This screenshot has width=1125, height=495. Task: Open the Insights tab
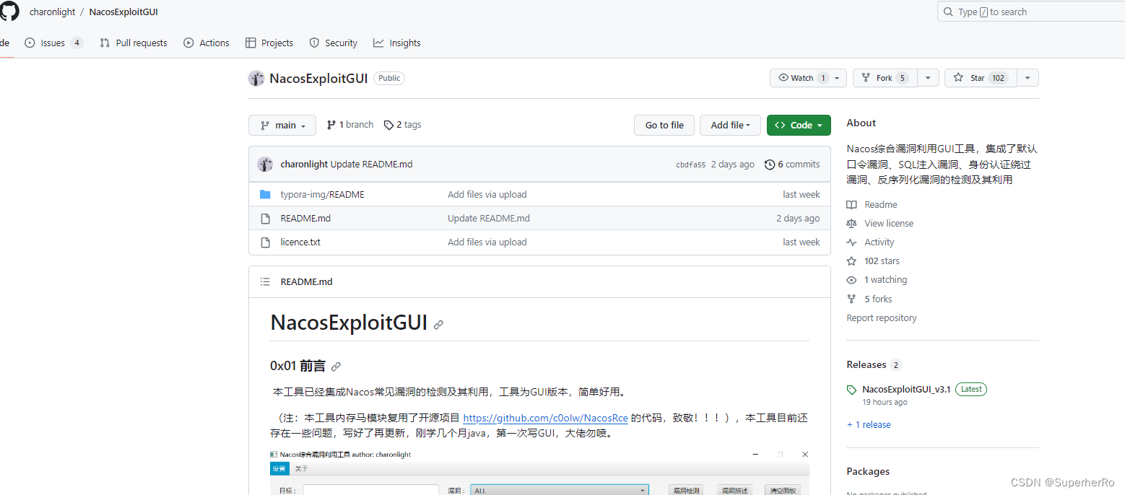pos(397,43)
